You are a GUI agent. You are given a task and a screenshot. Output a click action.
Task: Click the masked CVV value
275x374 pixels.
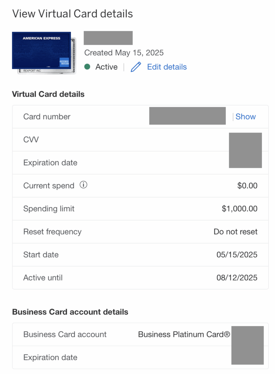point(245,140)
